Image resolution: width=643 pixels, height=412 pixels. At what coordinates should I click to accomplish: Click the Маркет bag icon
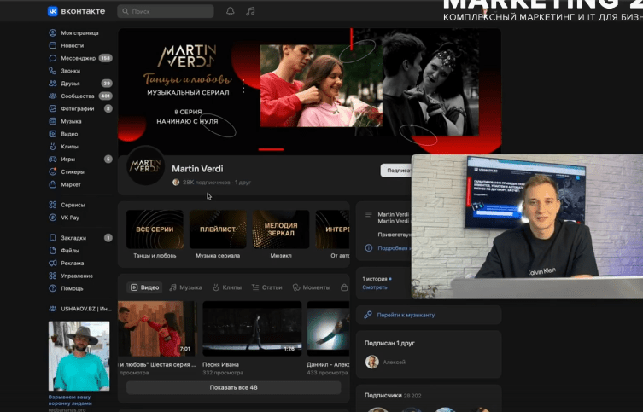[x=52, y=185]
